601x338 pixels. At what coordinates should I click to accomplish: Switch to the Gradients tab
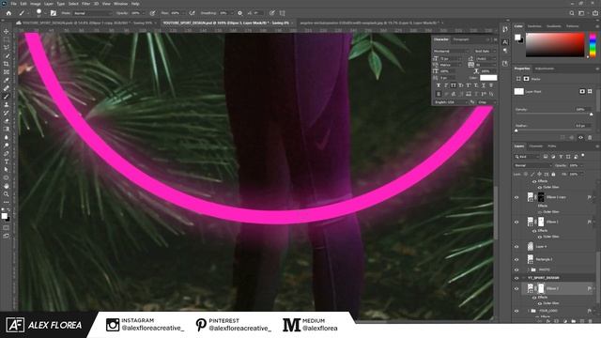(553, 26)
